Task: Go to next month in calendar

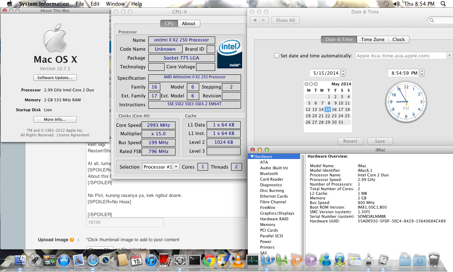Action: tap(316, 84)
